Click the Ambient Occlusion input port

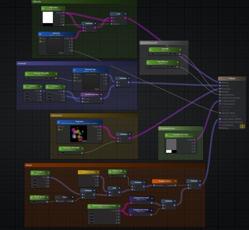[x=220, y=98]
